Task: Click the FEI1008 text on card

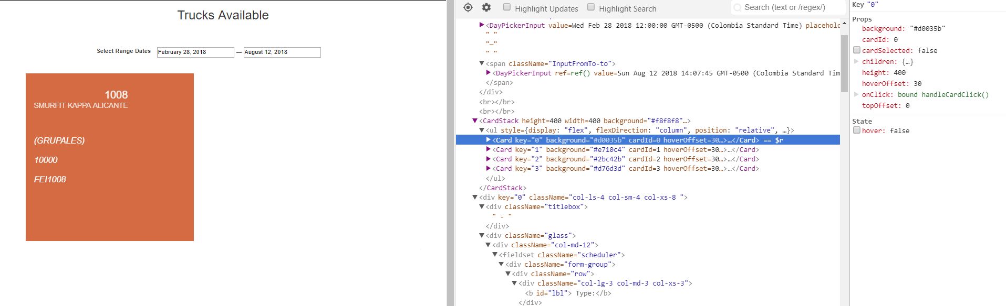Action: (50, 179)
